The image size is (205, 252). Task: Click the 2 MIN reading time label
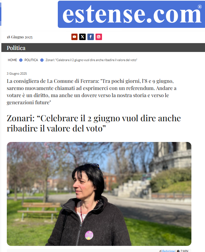click(184, 251)
